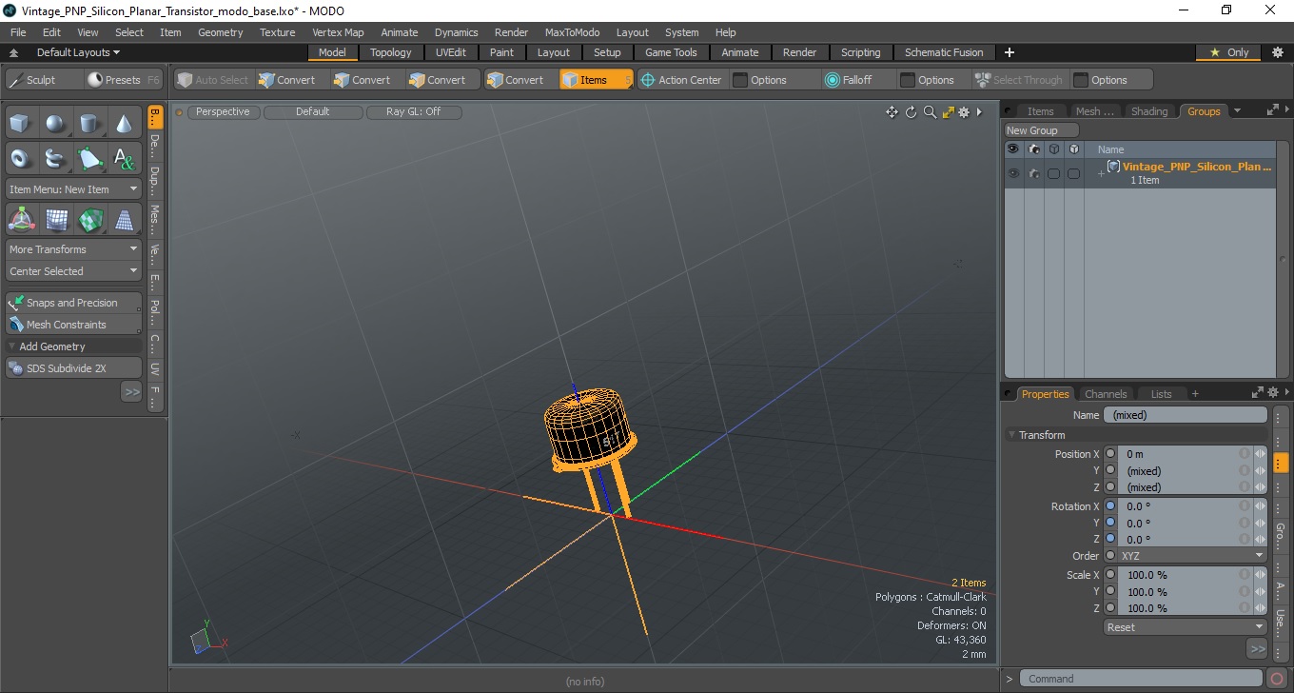Click the viewport pan move icon
Image resolution: width=1294 pixels, height=693 pixels.
892,112
